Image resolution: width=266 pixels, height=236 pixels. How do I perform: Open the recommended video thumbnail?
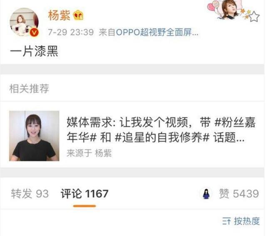pos(34,136)
